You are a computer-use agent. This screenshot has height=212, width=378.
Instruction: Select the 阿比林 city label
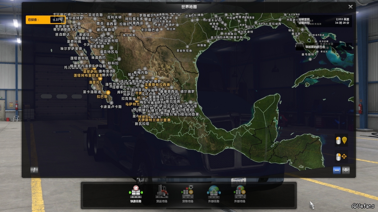pyautogui.click(x=171, y=29)
